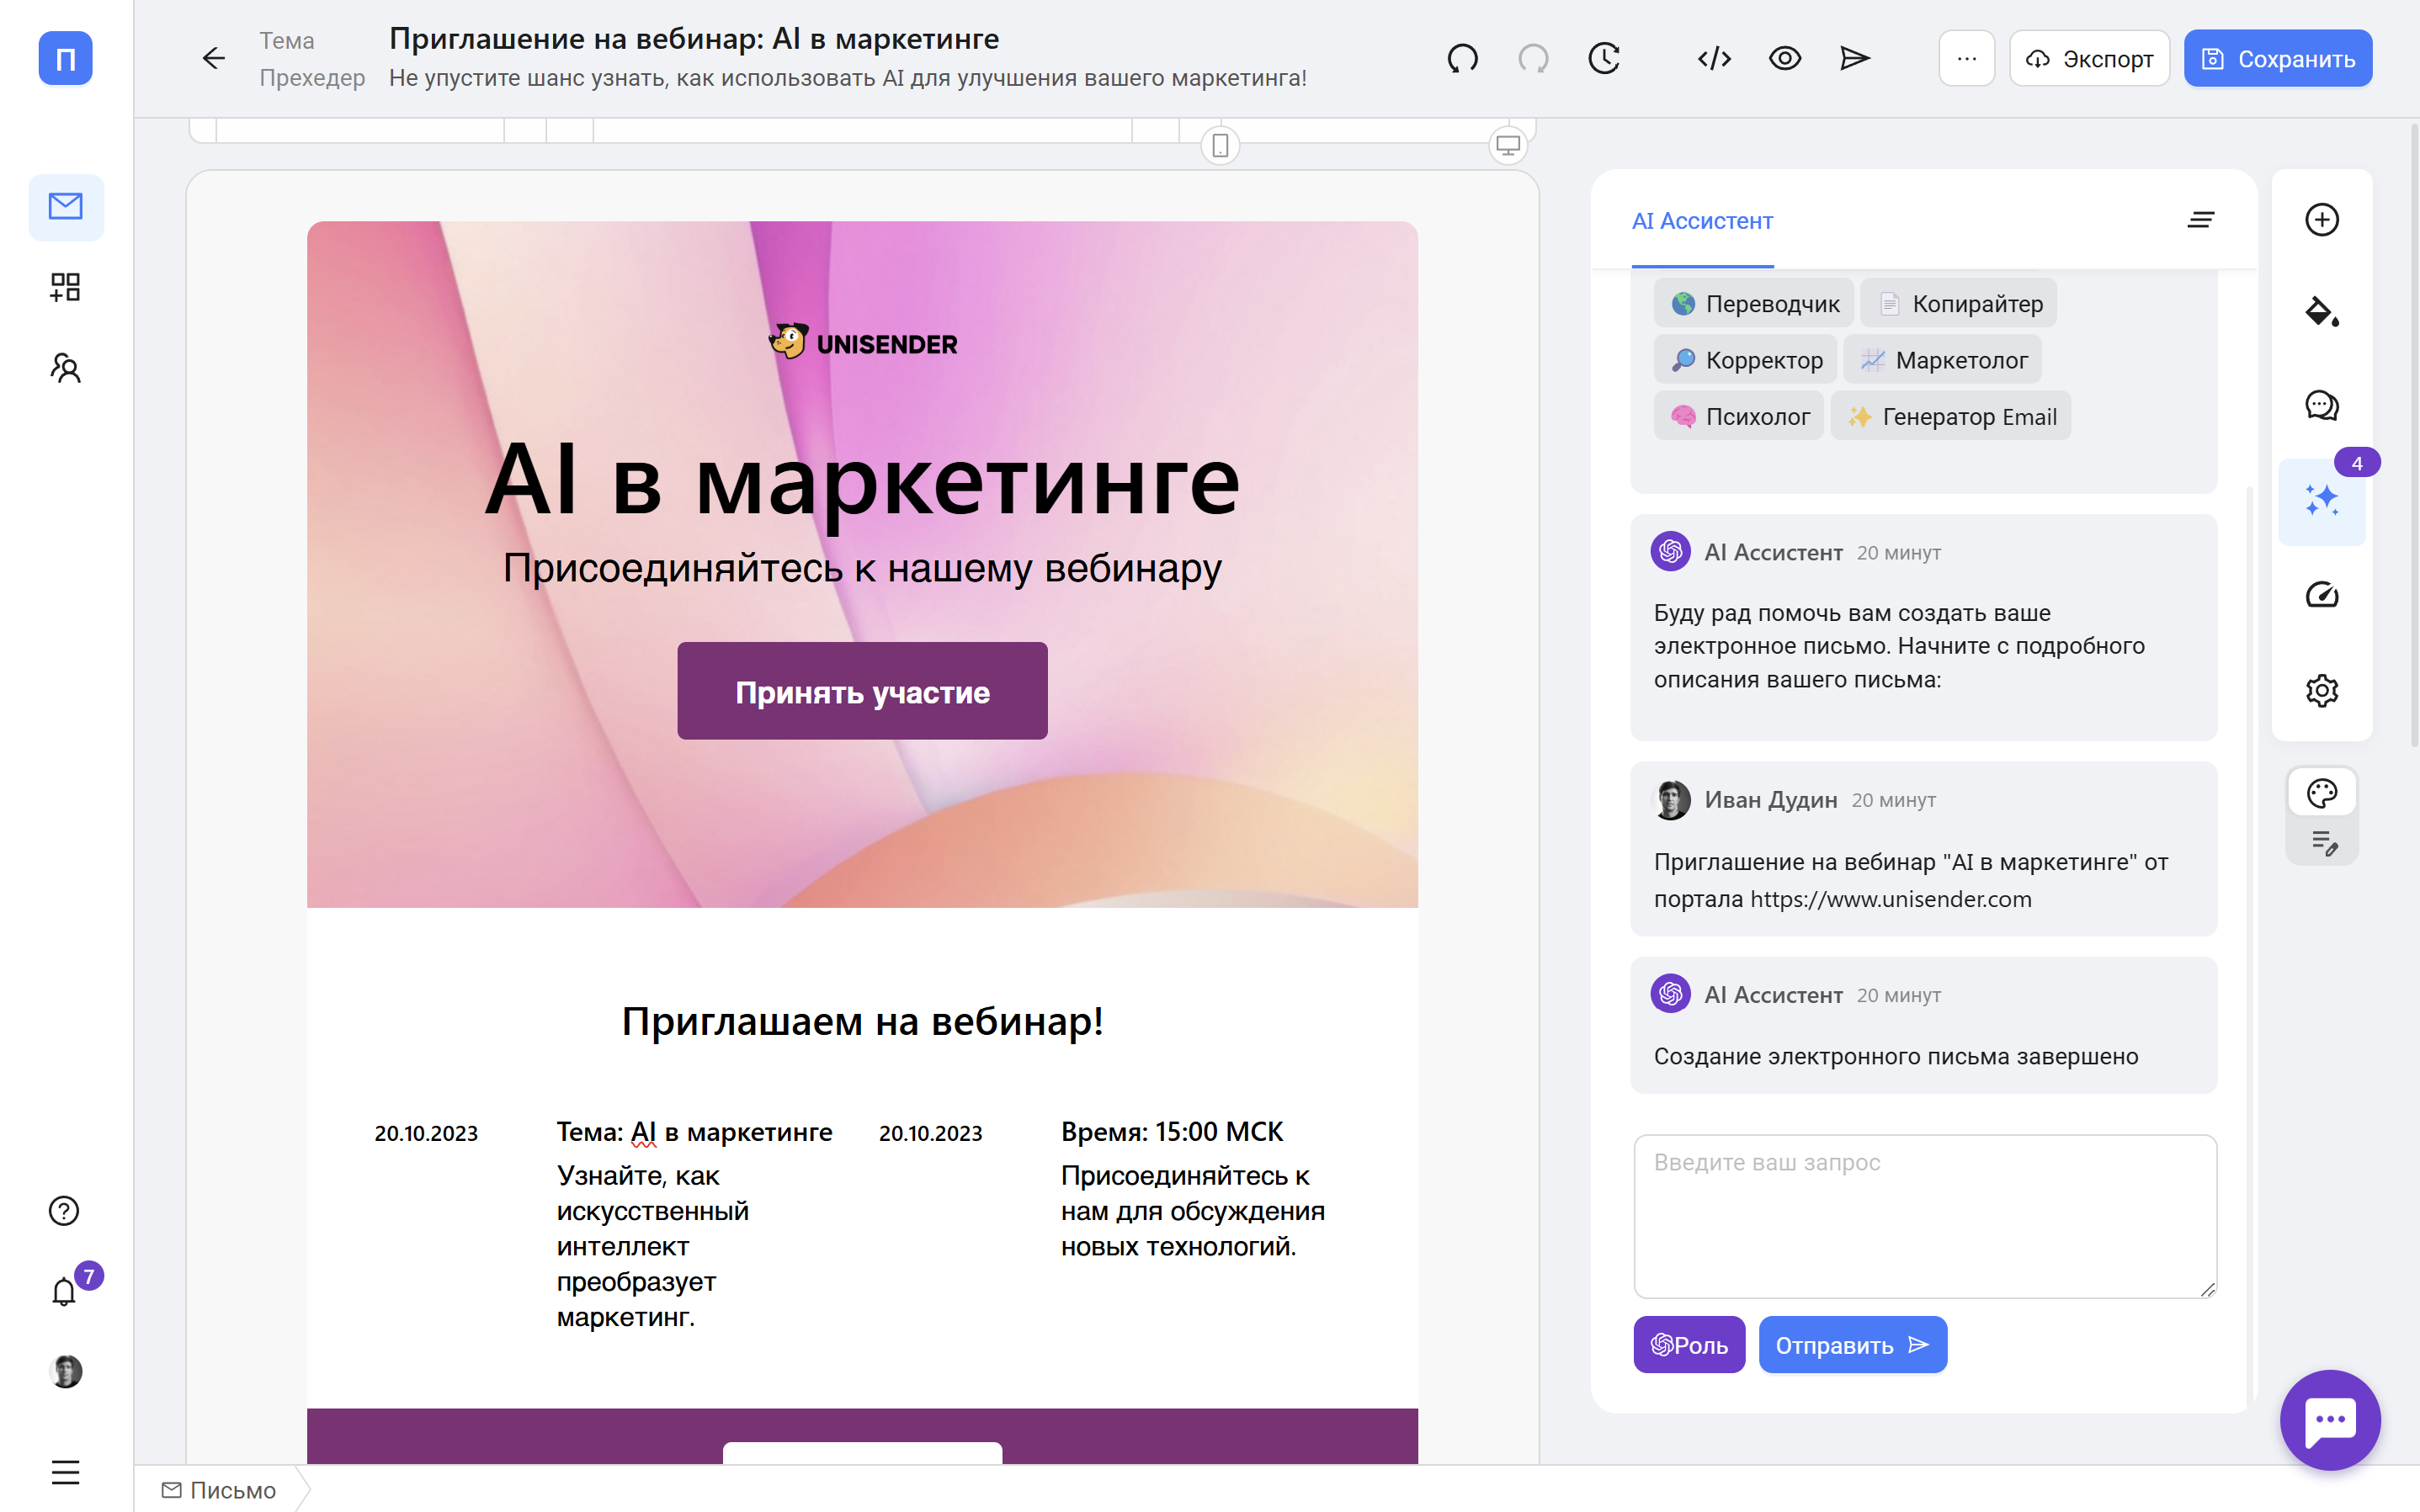Open the templates grid icon in sidebar
The width and height of the screenshot is (2420, 1512).
tap(65, 288)
